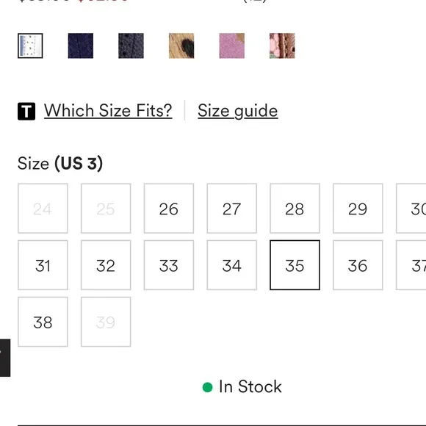
Task: Select size 26
Action: point(169,209)
